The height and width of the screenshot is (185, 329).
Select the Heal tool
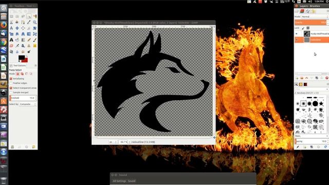tap(35, 46)
